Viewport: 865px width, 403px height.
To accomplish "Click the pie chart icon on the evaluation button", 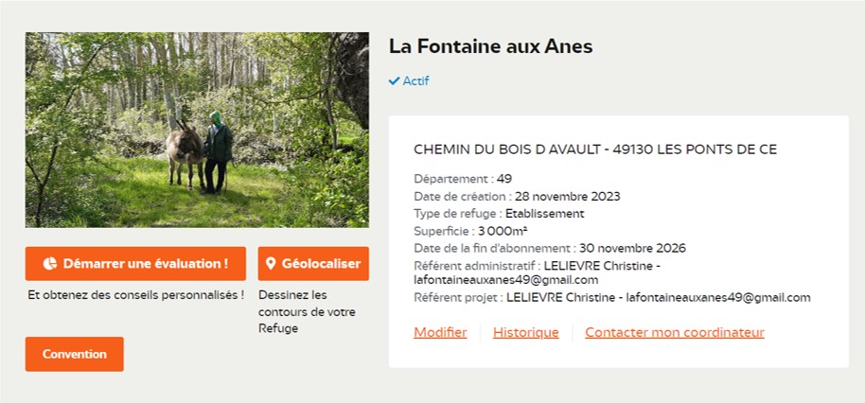I will (x=50, y=264).
